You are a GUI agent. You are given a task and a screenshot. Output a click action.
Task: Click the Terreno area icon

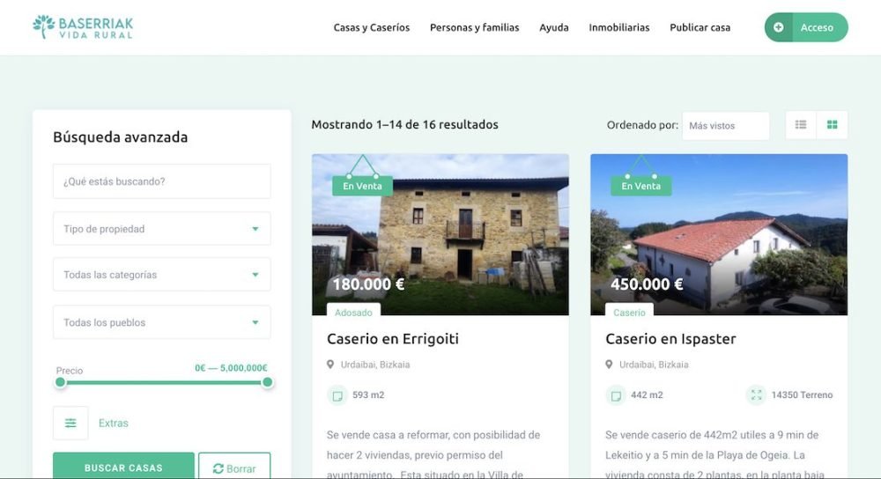tap(756, 394)
